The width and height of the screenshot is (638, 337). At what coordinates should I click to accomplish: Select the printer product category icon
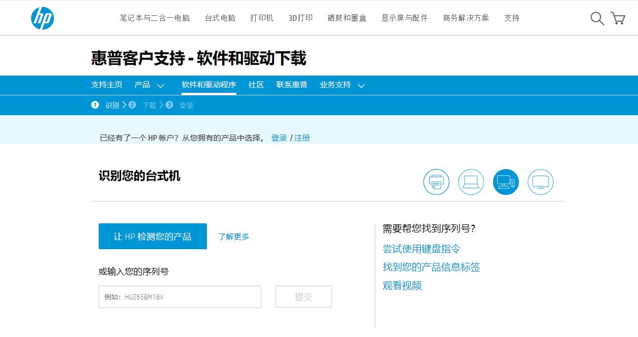pyautogui.click(x=436, y=182)
